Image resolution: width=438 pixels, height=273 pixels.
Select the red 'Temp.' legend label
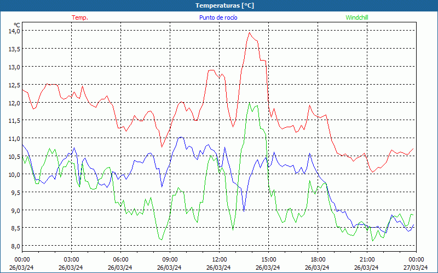pyautogui.click(x=80, y=17)
